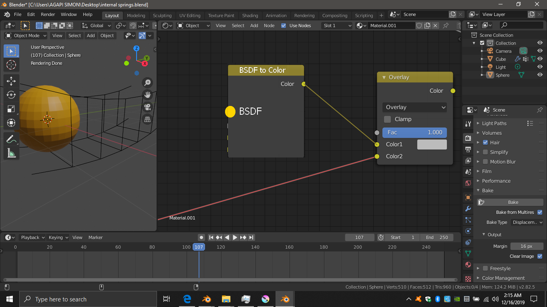Switch to the Sculpting workspace tab
The height and width of the screenshot is (307, 547).
[162, 16]
